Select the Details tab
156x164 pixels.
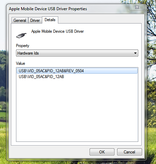tap(50, 20)
